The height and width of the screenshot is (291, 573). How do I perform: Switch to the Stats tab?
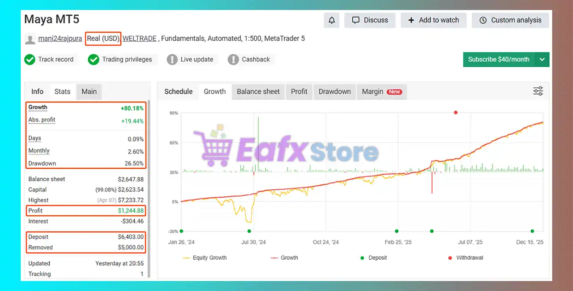point(62,91)
